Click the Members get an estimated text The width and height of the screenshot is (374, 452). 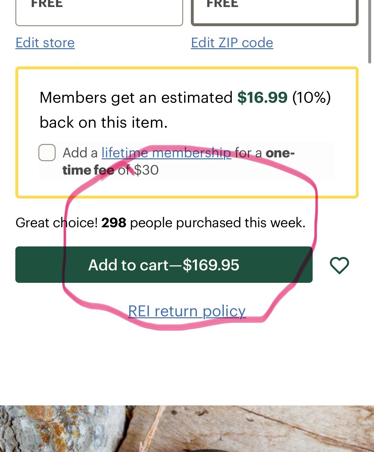pyautogui.click(x=136, y=98)
